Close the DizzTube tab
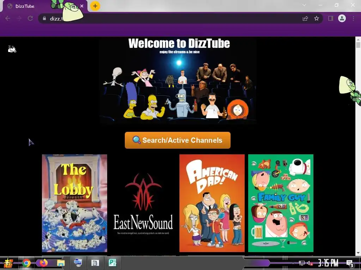This screenshot has height=270, width=361. click(82, 6)
